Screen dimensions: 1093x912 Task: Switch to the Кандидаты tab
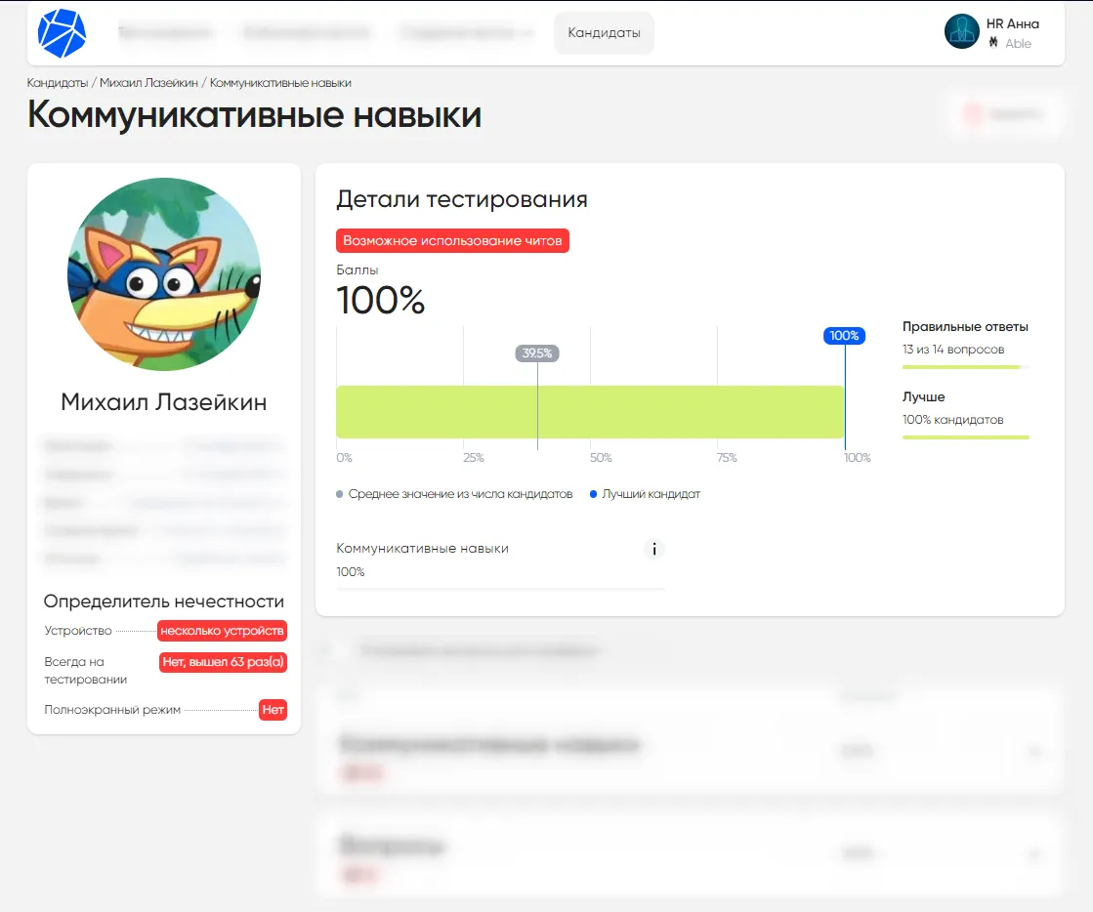[604, 32]
